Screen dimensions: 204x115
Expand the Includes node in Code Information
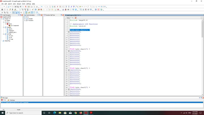click(x=25, y=19)
